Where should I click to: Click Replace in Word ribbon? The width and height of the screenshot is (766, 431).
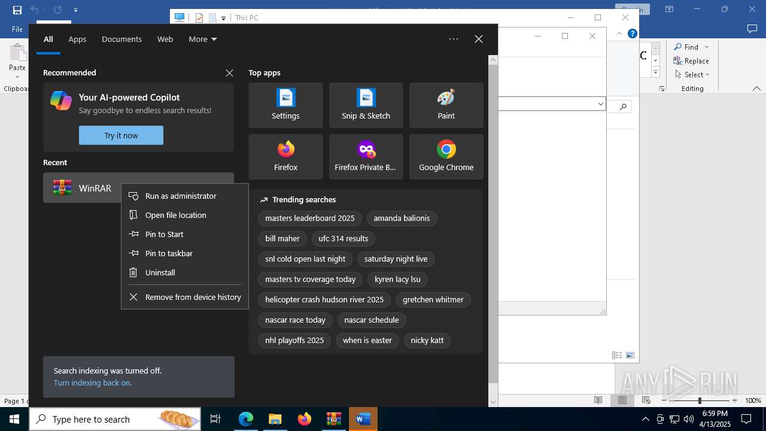pyautogui.click(x=691, y=60)
